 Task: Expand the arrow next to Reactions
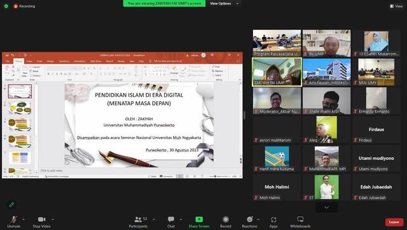click(258, 219)
